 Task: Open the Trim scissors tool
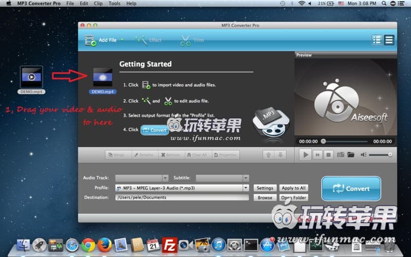192,41
